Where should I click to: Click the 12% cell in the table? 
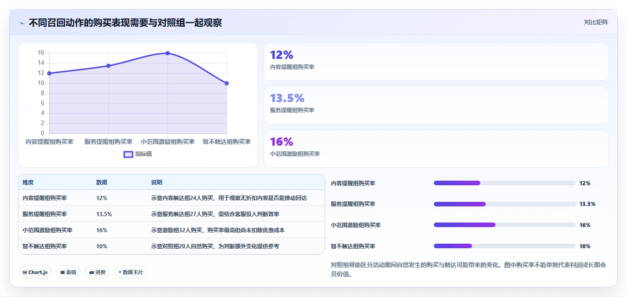coord(102,198)
